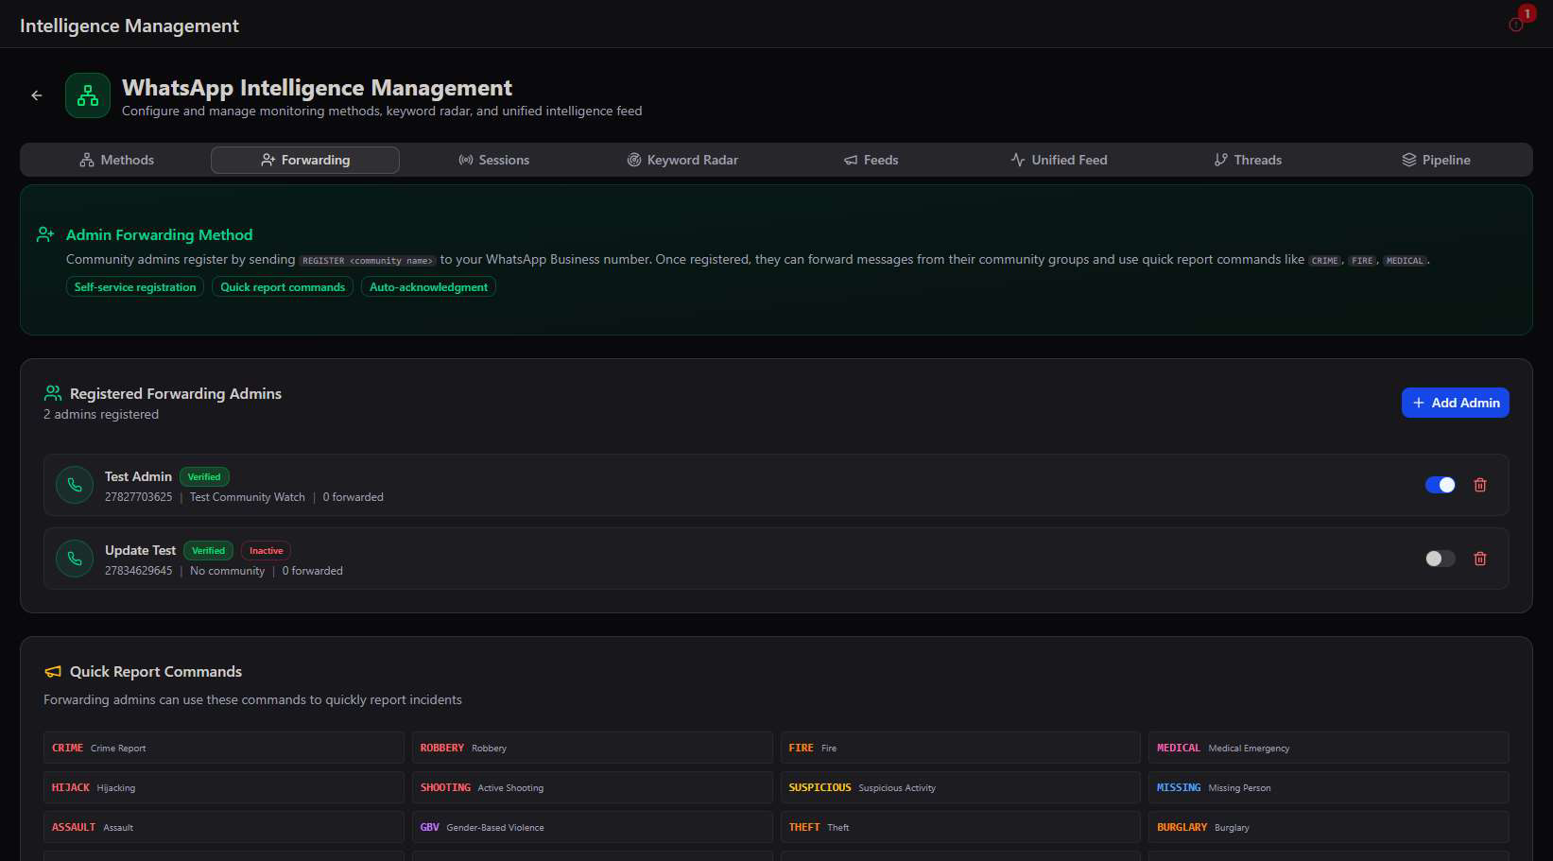Select the BURGLARY command card
Image resolution: width=1553 pixels, height=861 pixels.
[1329, 827]
